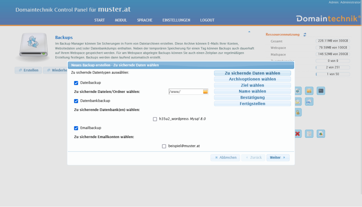Click the Weiter button

coord(278,157)
